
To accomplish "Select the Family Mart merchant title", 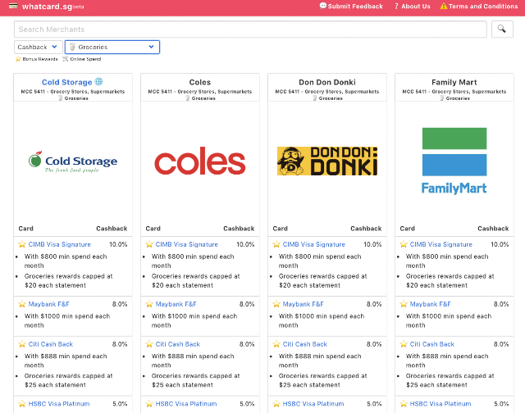I will click(x=454, y=82).
